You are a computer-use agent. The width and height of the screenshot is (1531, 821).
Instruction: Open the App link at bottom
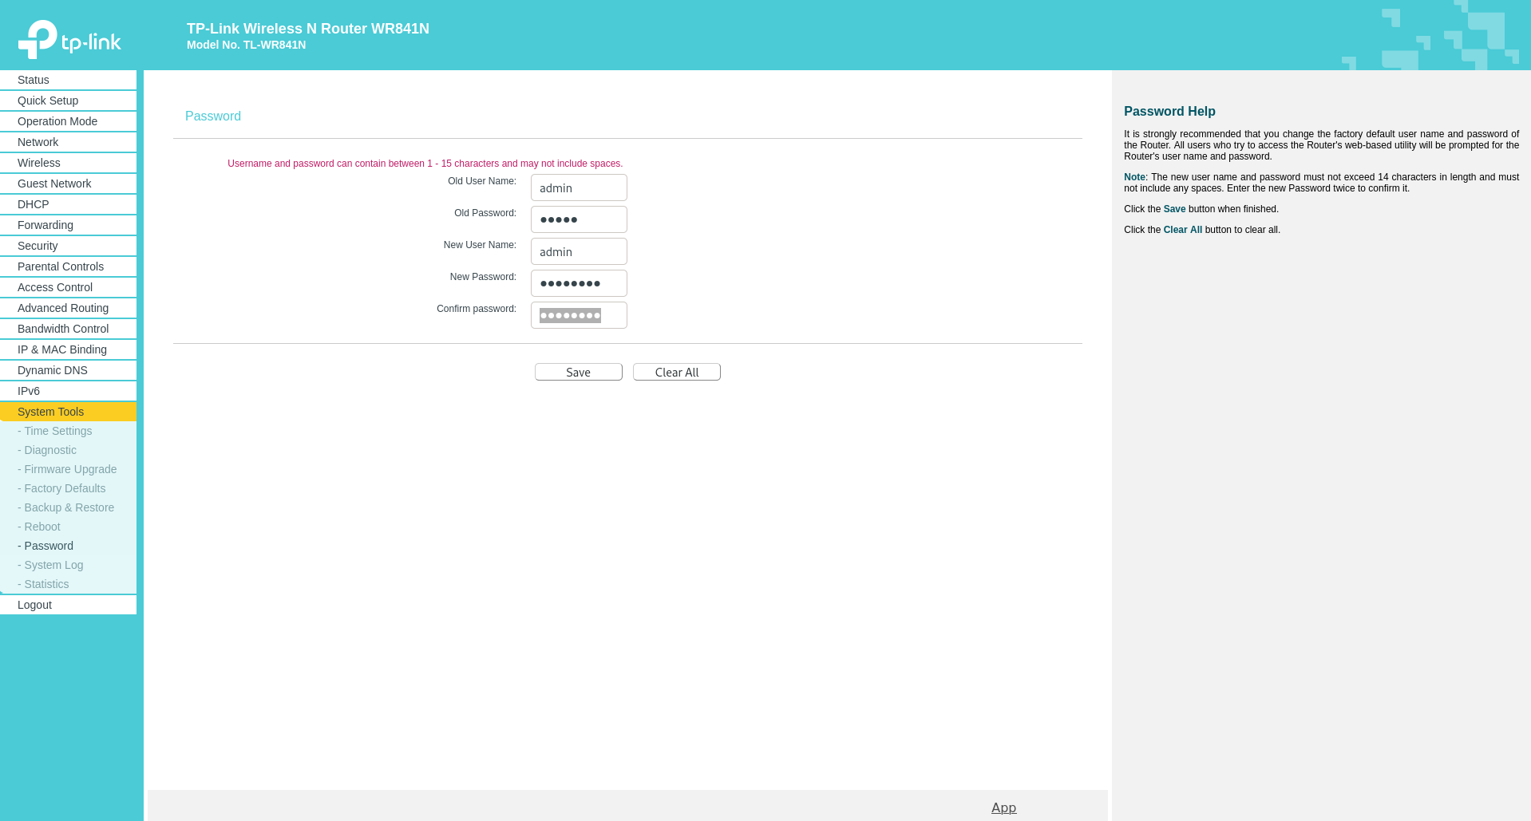click(1003, 807)
